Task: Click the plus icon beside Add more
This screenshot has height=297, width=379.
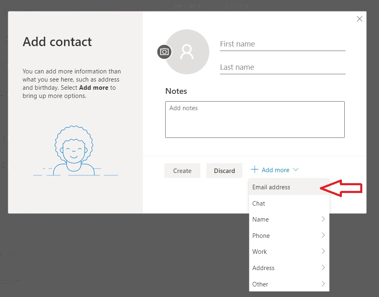Action: point(255,169)
